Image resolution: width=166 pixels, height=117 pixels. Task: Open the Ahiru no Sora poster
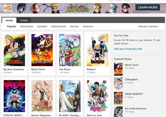click(x=98, y=96)
